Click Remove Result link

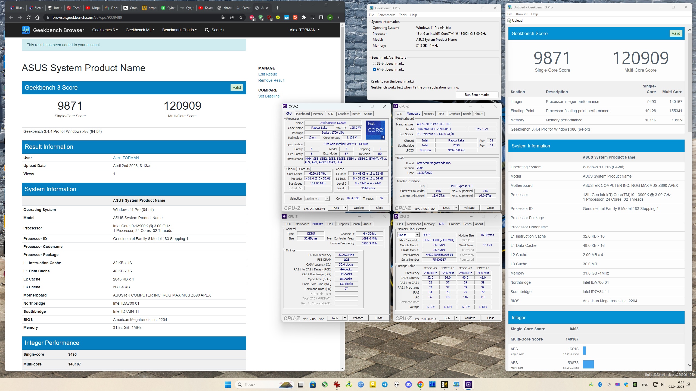271,80
